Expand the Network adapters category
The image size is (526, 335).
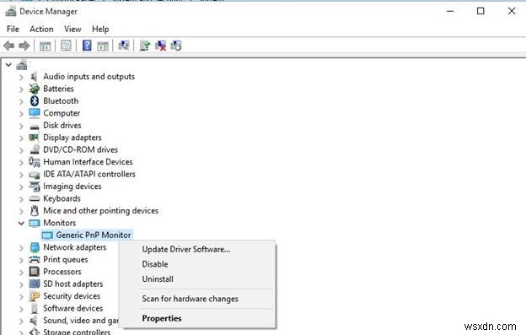21,248
